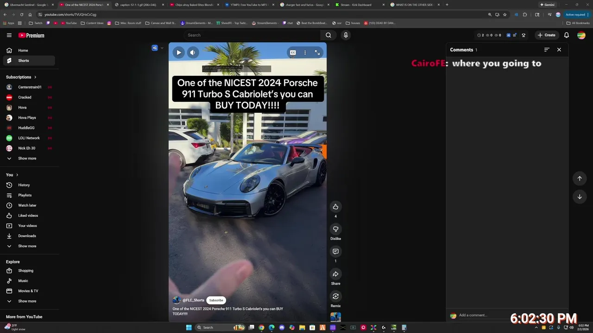Switch to the Stream - Kick Dashboard tab
The height and width of the screenshot is (333, 593).
click(360, 5)
